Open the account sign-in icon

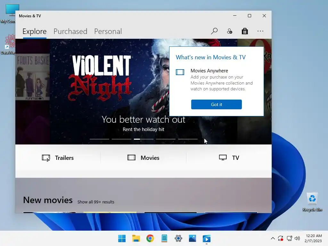(x=229, y=31)
